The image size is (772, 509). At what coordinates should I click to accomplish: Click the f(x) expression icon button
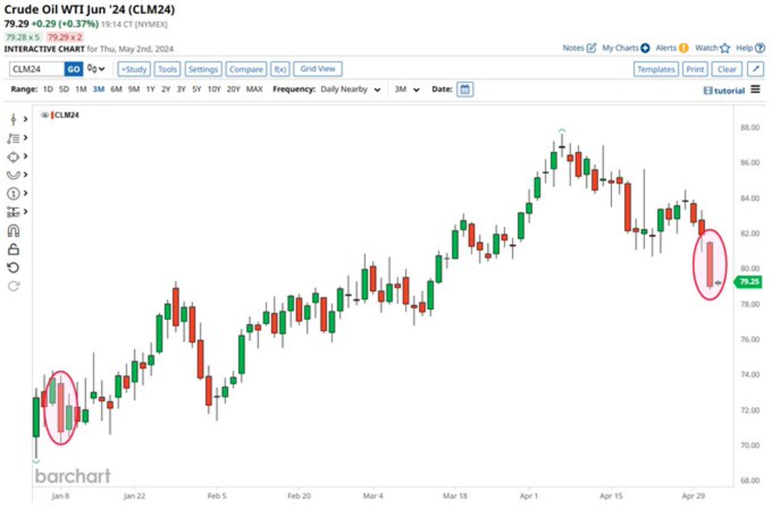pyautogui.click(x=280, y=69)
